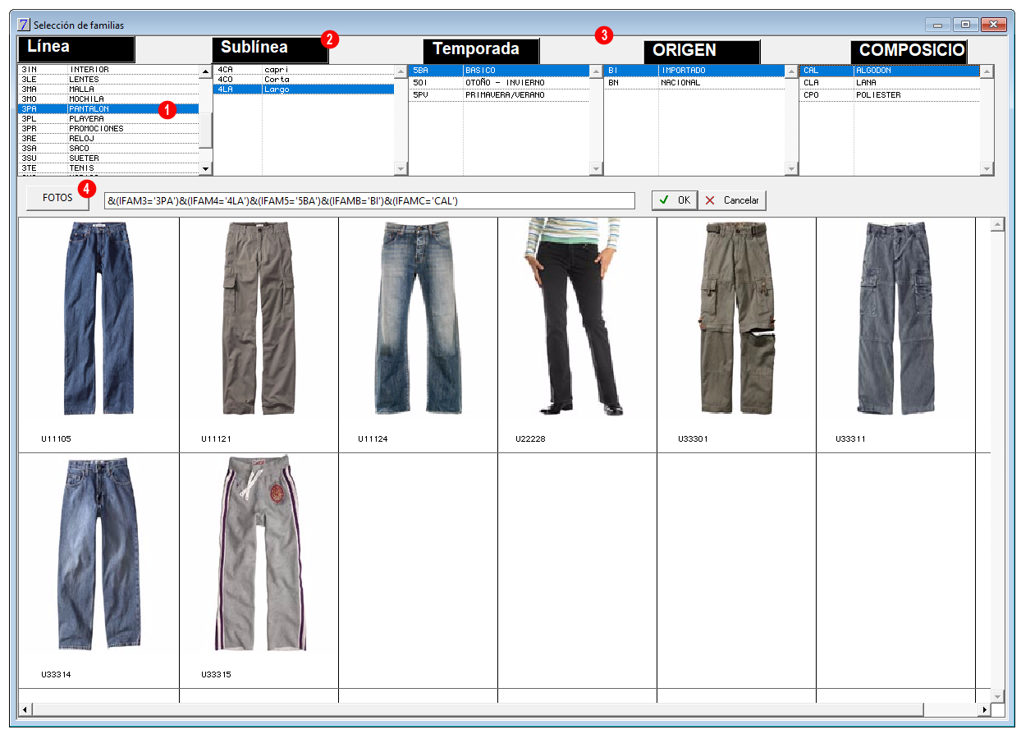Viewport: 1021px width, 734px height.
Task: Select PANTALON row in Línea list
Action: click(108, 109)
